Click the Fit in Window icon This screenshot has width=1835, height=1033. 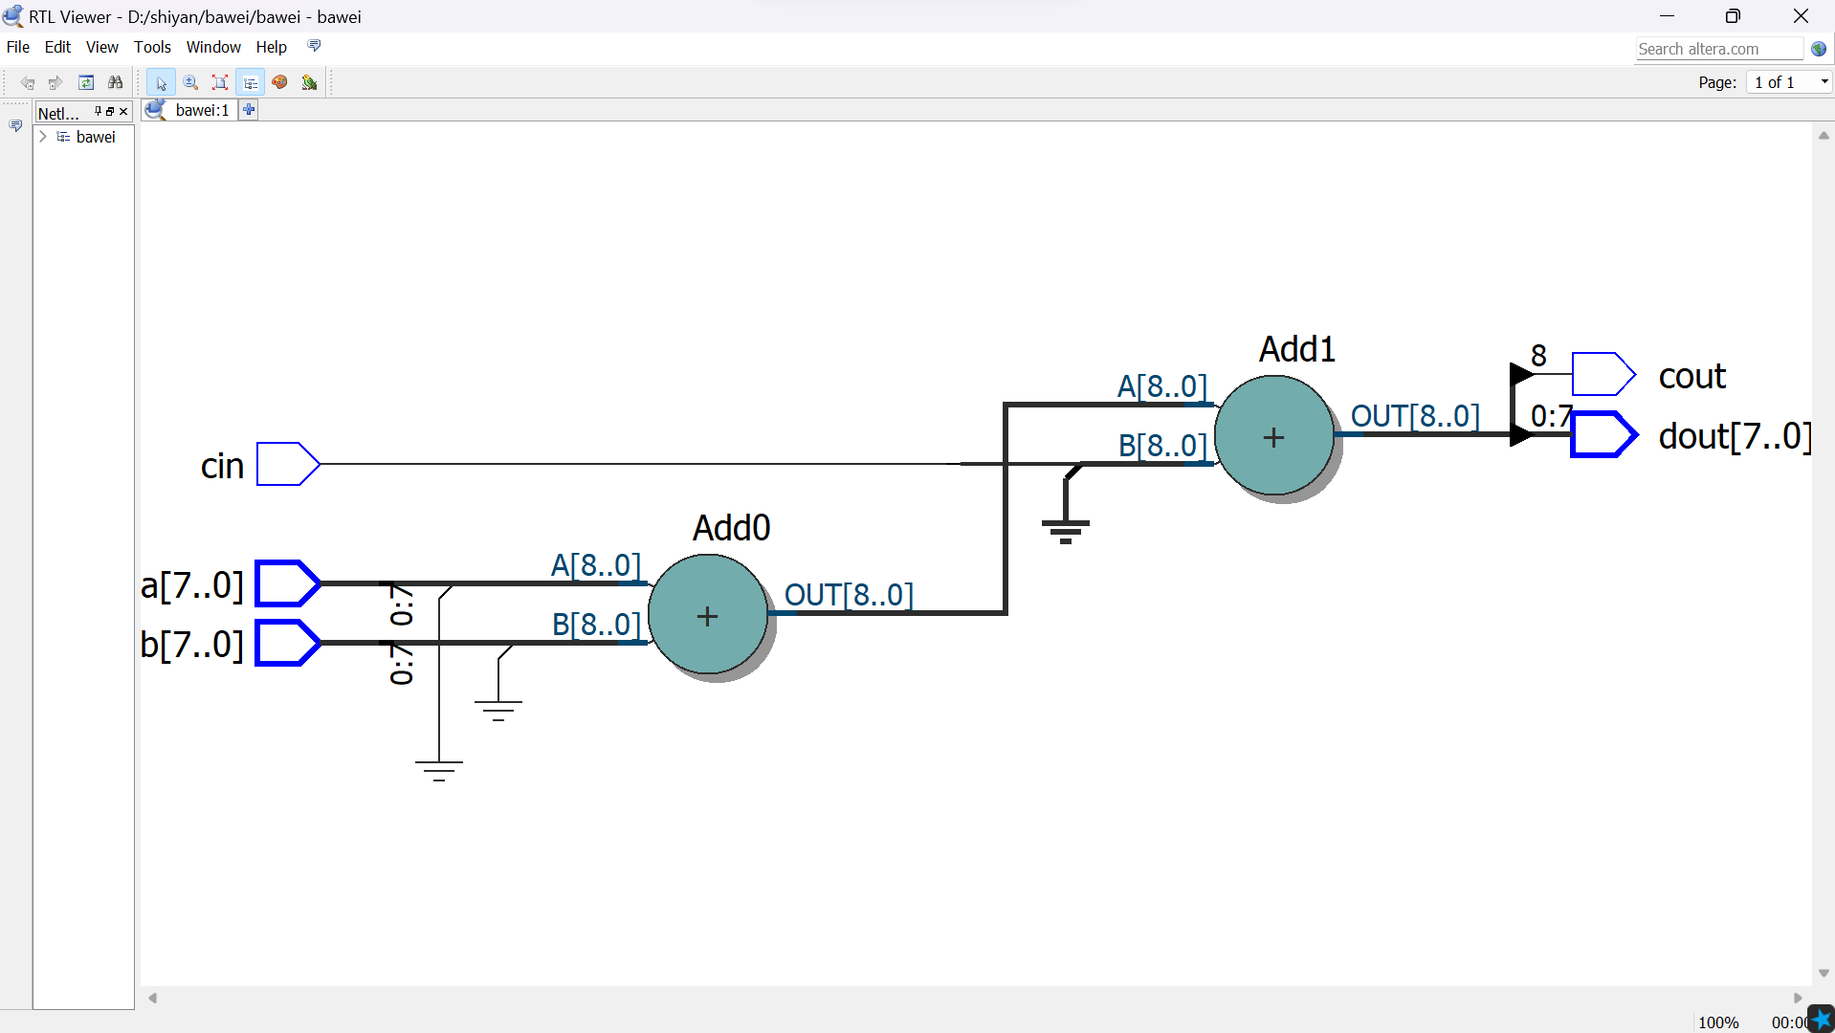click(220, 83)
